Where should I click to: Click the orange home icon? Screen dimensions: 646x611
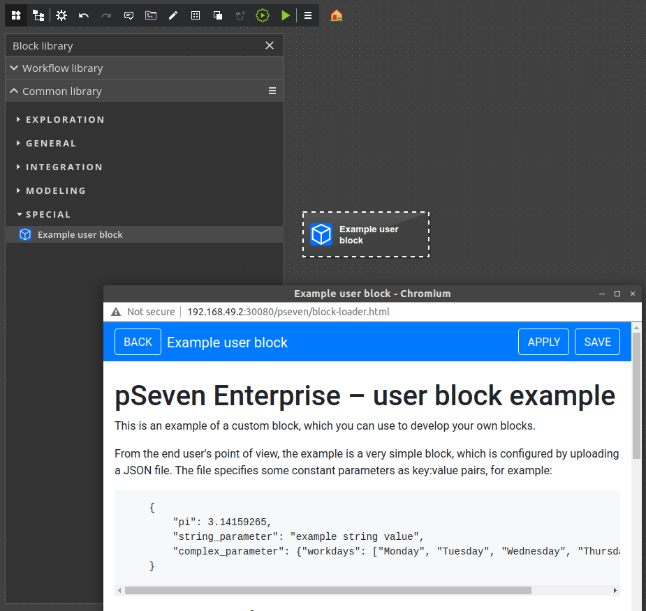(x=337, y=15)
